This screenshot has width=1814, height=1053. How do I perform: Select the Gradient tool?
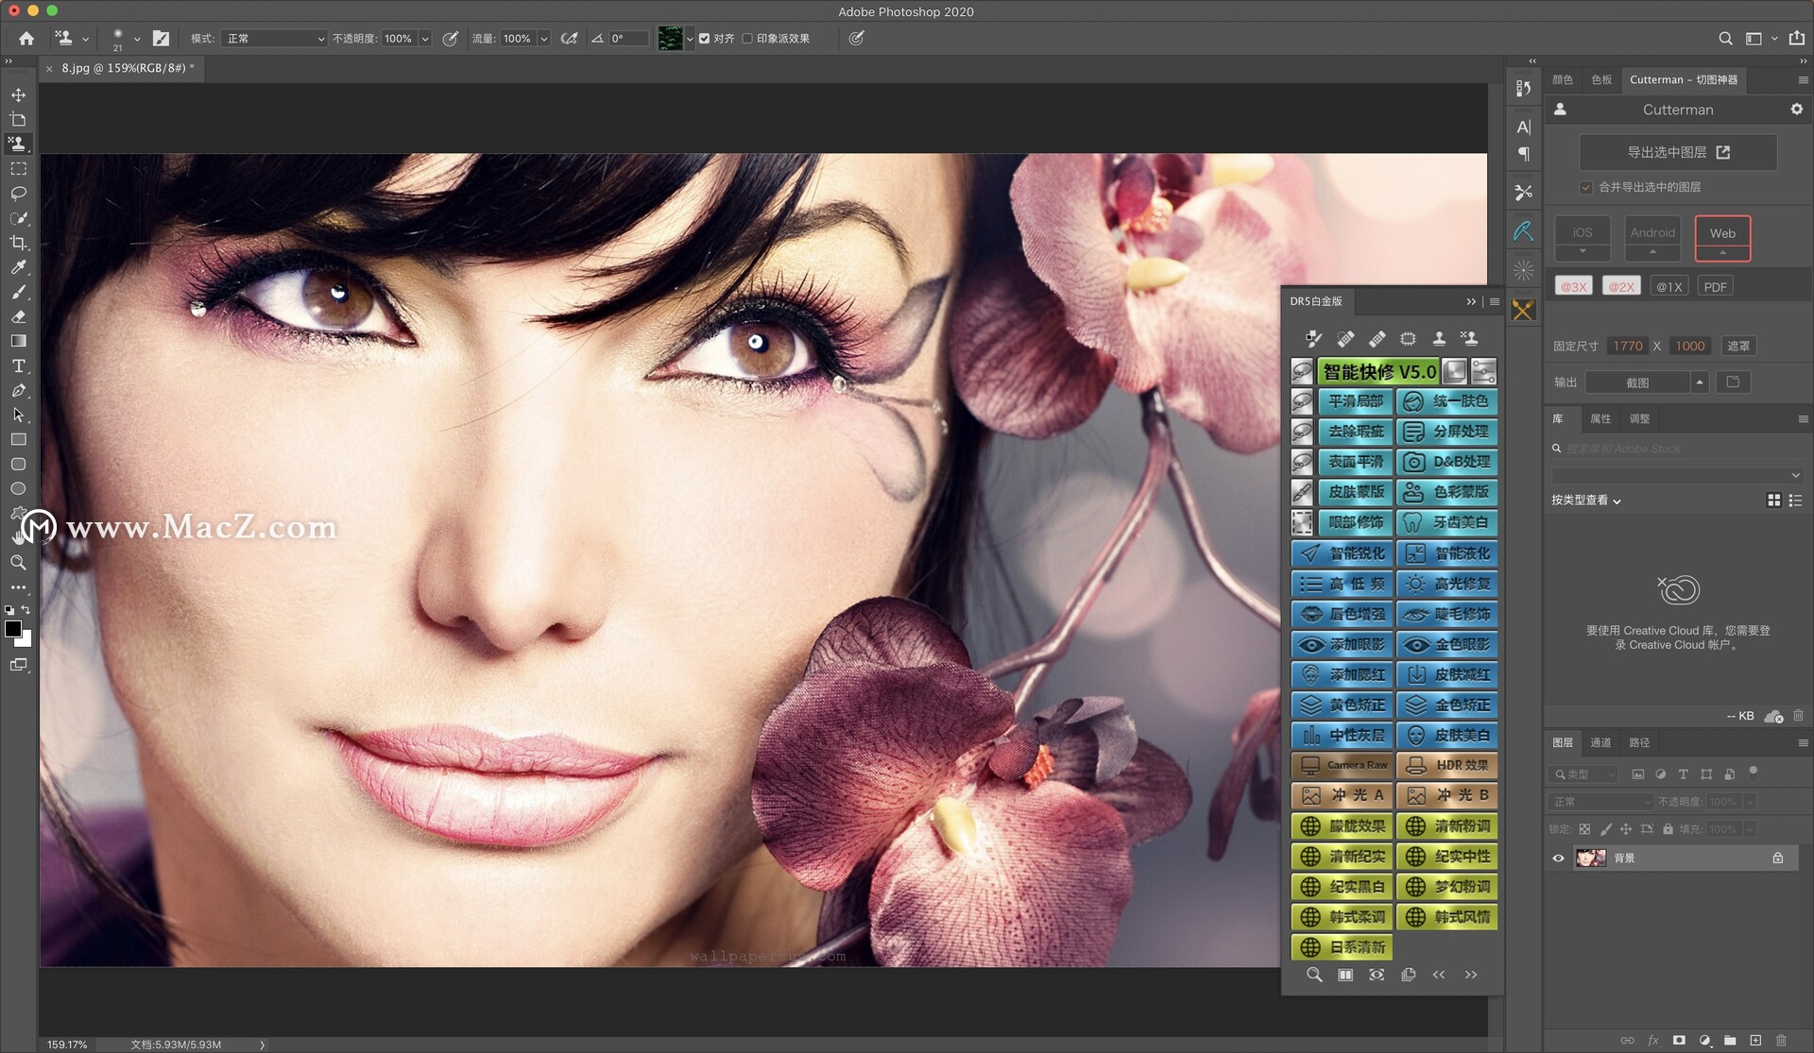pos(18,341)
